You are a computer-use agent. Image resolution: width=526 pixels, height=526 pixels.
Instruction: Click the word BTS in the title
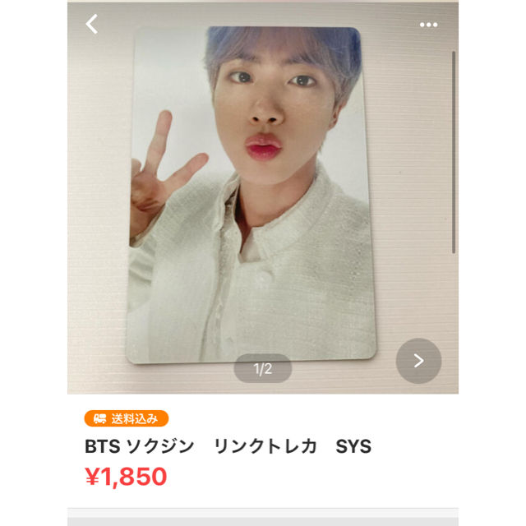click(102, 446)
